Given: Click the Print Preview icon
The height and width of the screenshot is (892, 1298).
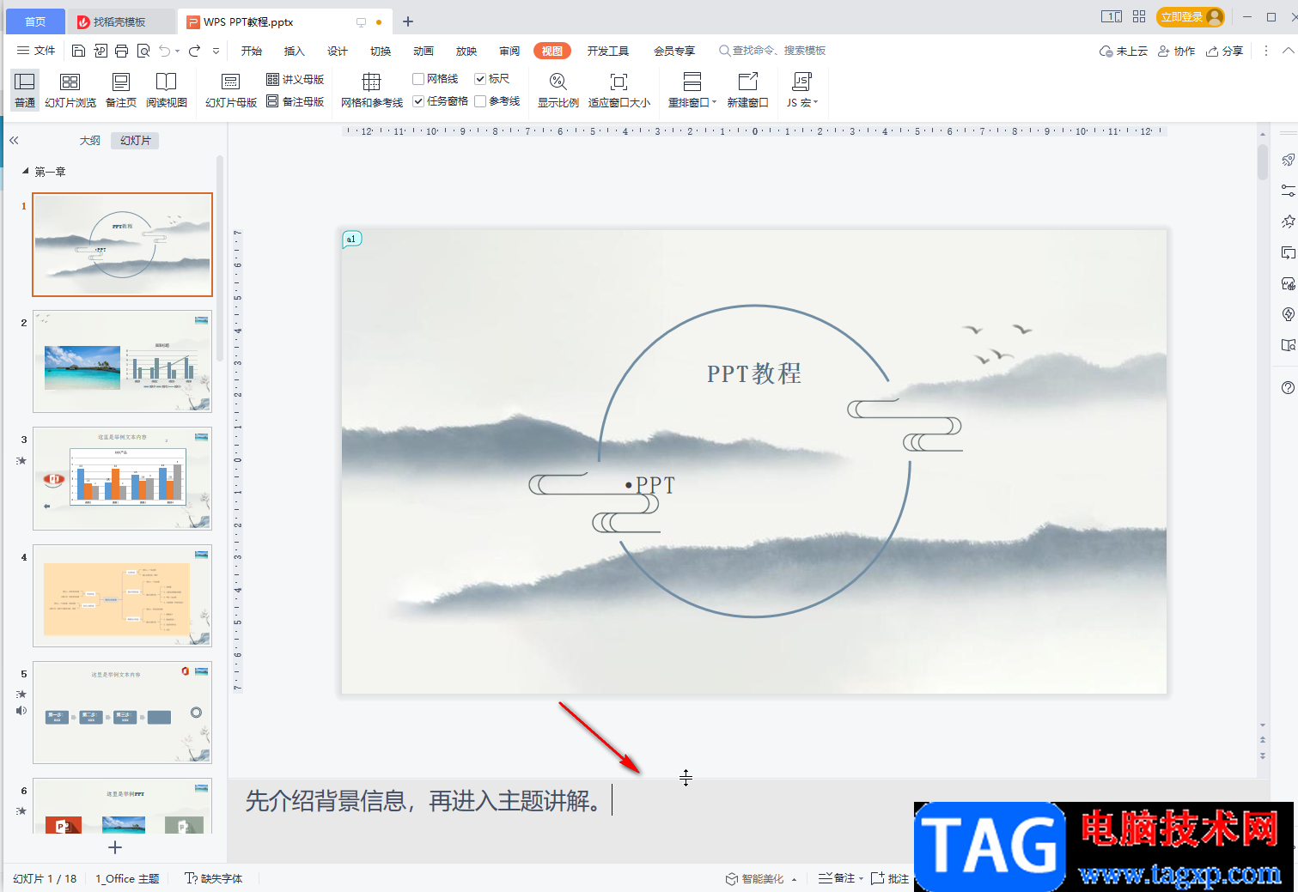Looking at the screenshot, I should (143, 51).
